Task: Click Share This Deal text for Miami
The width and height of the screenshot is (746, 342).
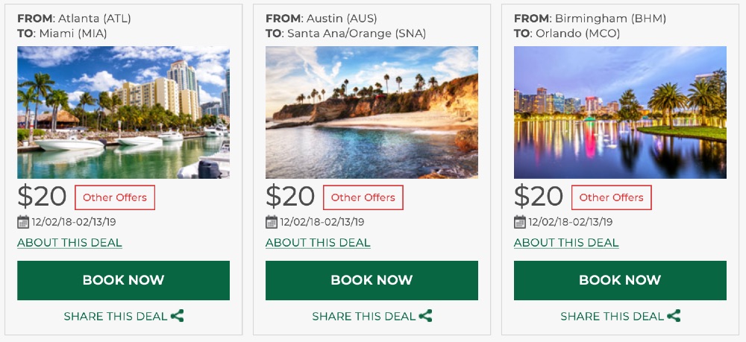Action: (x=115, y=316)
